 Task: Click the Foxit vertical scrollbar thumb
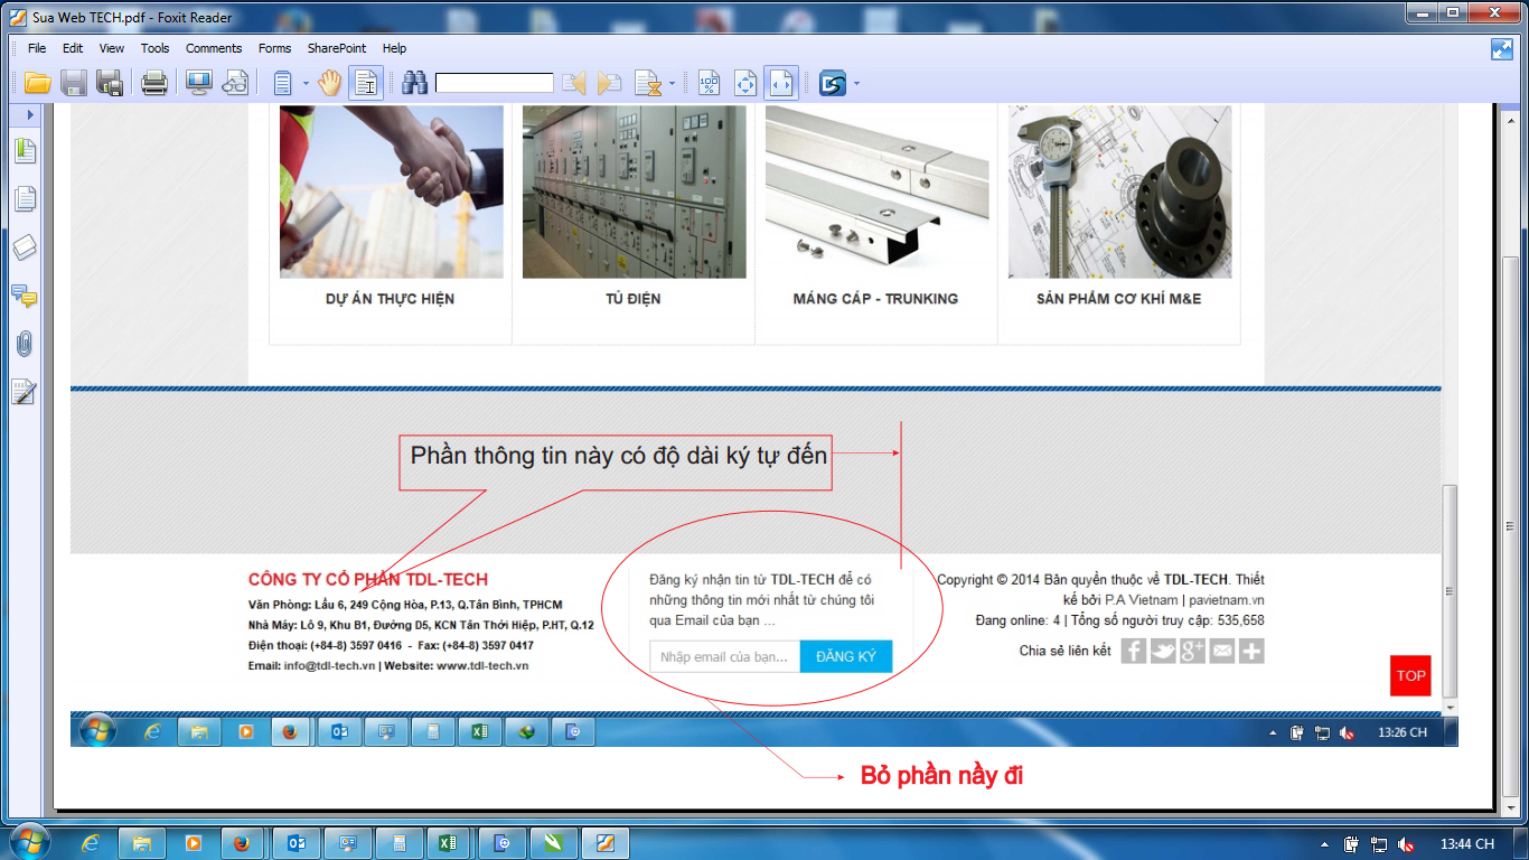pos(1511,526)
